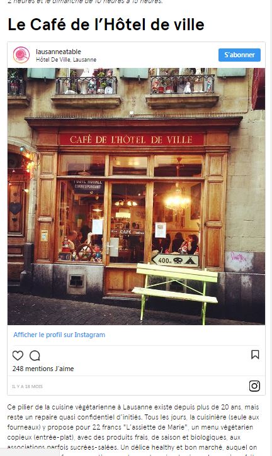Click the heart ornament on the wooden door
The width and height of the screenshot is (272, 456).
[x=16, y=208]
